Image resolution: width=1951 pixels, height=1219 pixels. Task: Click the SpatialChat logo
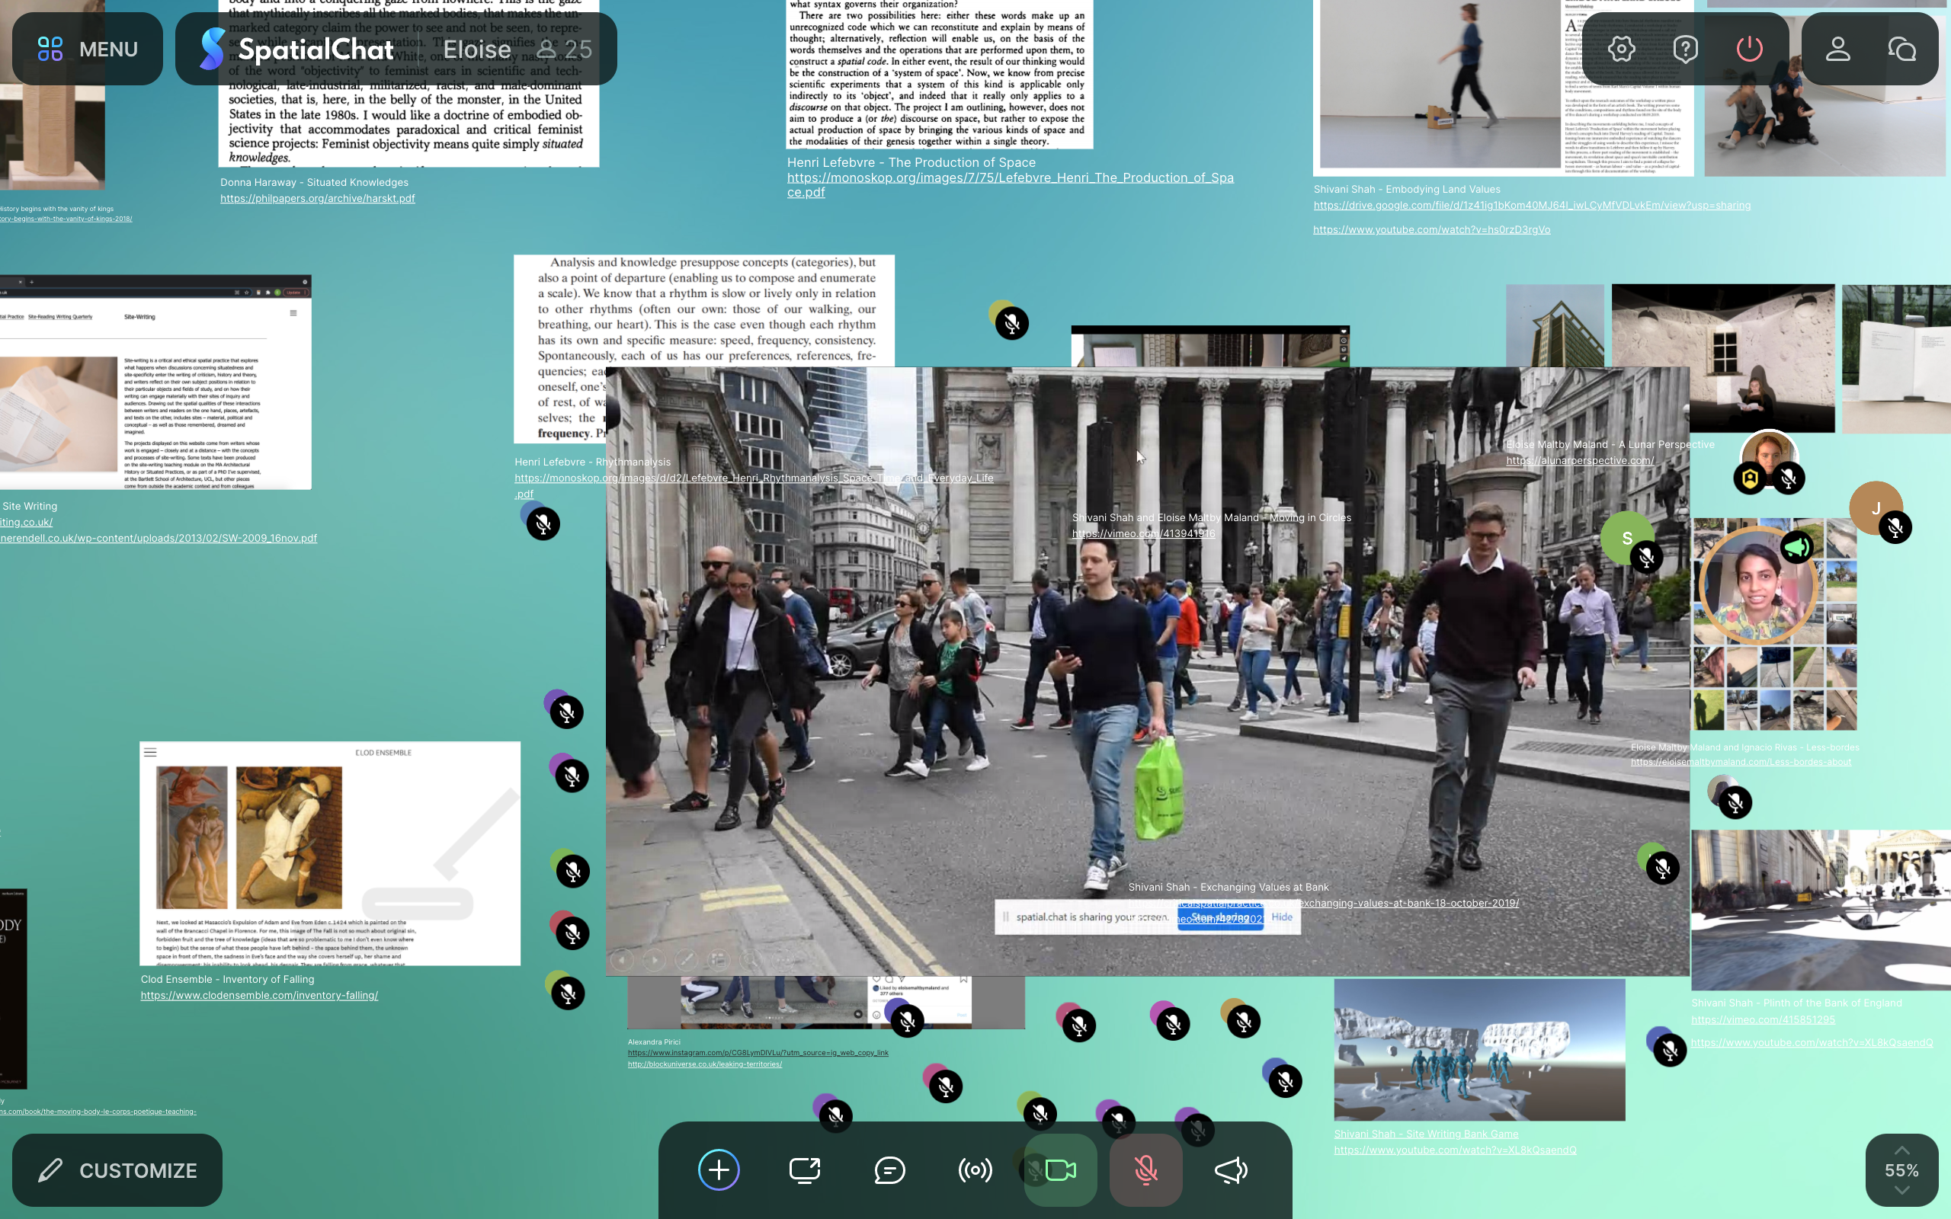[x=296, y=50]
